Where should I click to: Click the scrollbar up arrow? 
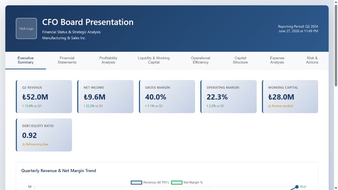coord(336,2)
